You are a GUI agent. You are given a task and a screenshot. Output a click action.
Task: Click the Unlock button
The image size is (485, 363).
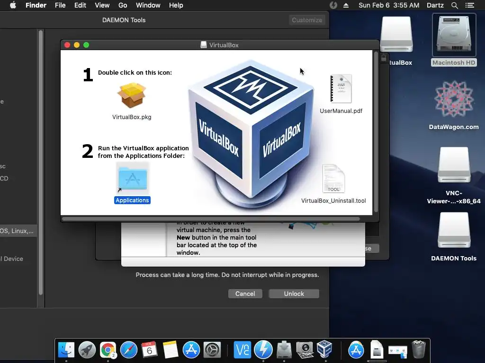[x=294, y=294]
